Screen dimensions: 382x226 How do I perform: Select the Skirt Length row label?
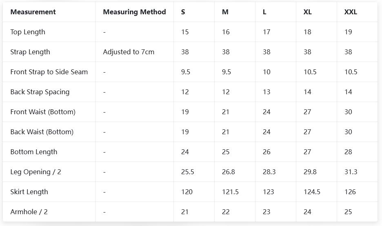(29, 192)
